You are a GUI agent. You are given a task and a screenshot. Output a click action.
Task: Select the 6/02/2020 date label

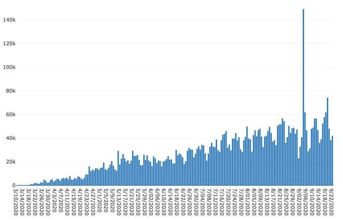tap(151, 201)
